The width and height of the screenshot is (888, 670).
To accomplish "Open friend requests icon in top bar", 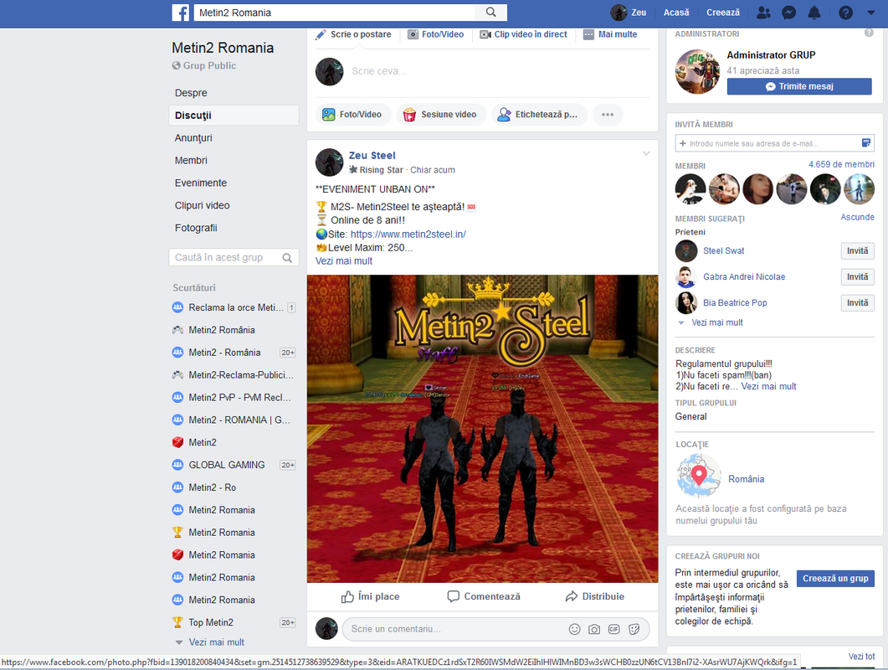I will (x=763, y=13).
